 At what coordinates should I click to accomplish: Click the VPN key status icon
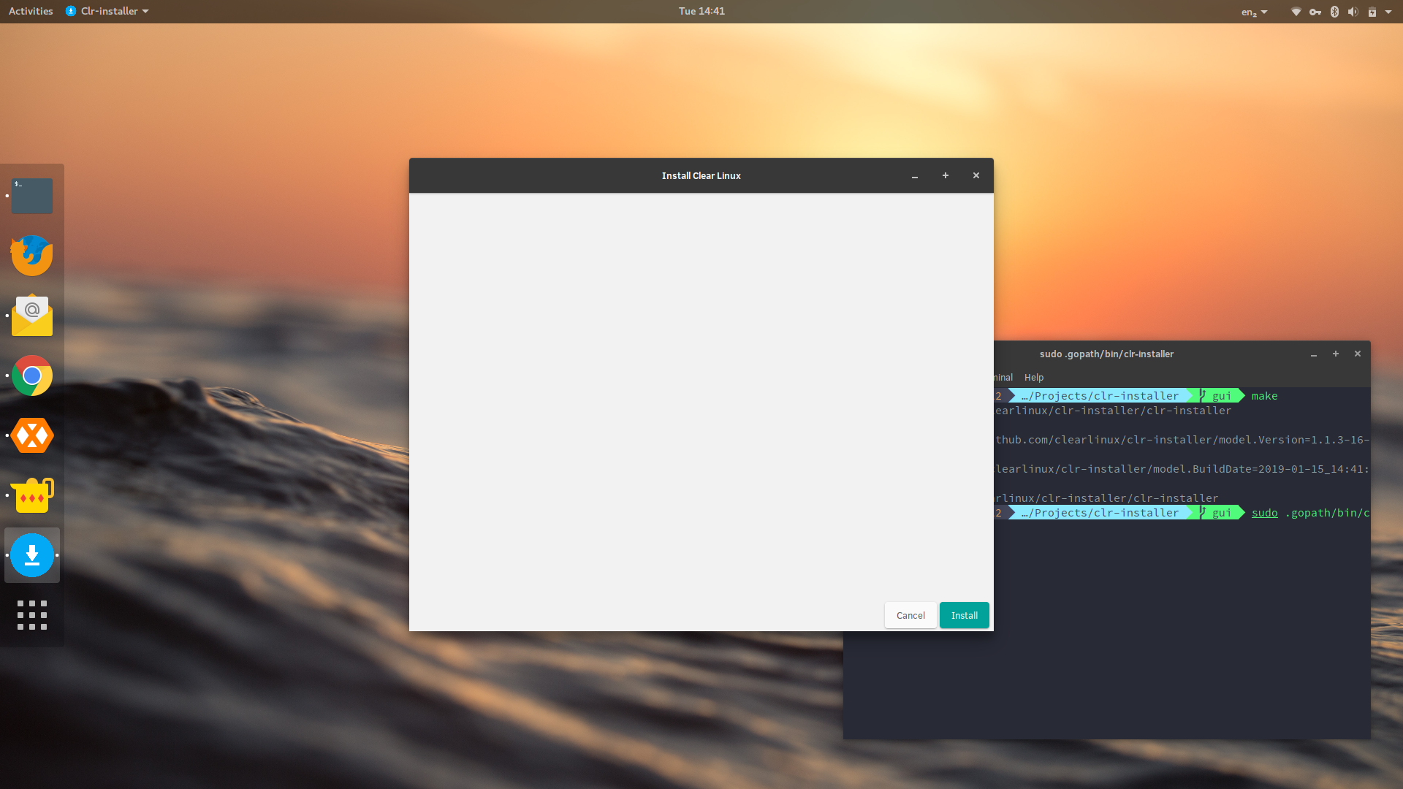coord(1315,12)
